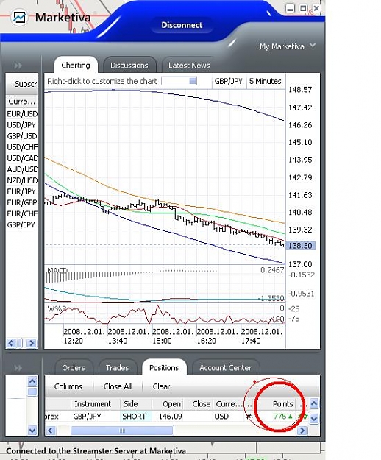This screenshot has width=381, height=460.
Task: Click the positions table scroll-up arrow
Action: point(314,403)
